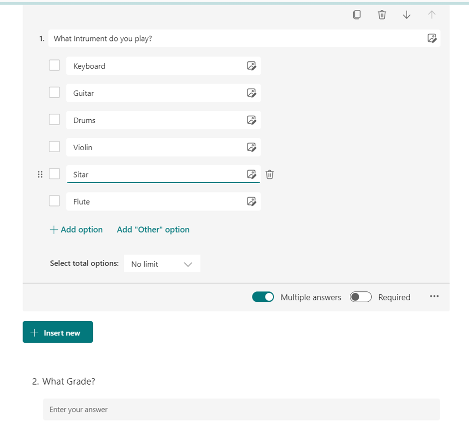Add an image to the Drums option
Image resolution: width=469 pixels, height=430 pixels.
(252, 120)
